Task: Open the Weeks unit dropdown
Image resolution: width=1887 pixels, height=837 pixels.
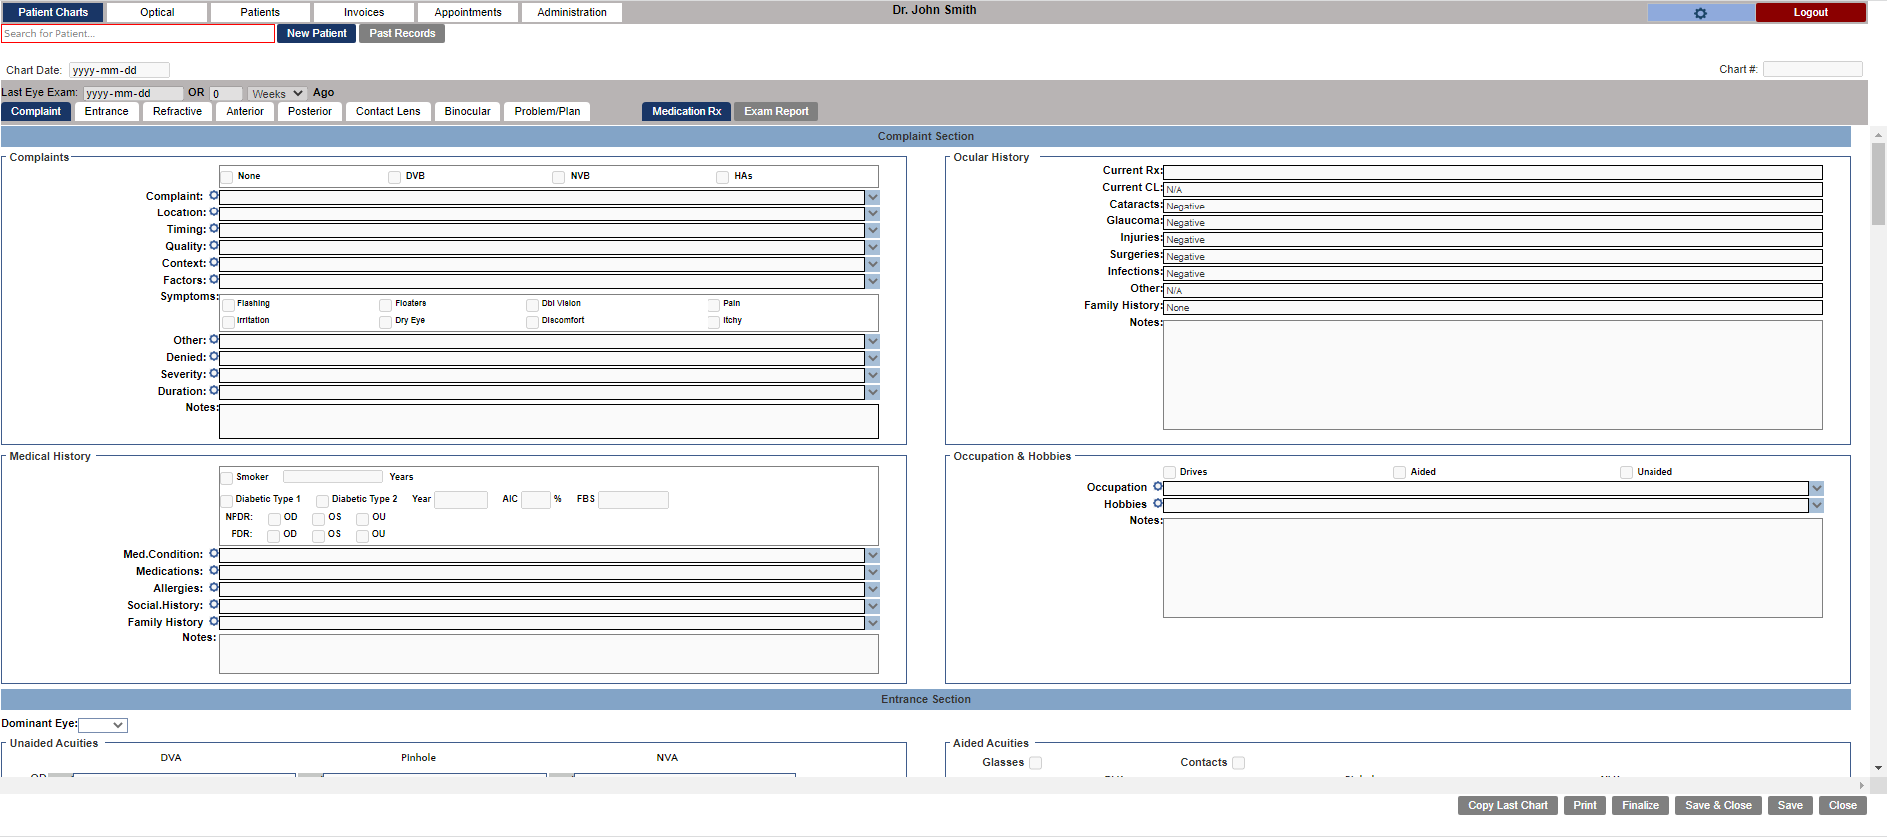Action: [276, 94]
